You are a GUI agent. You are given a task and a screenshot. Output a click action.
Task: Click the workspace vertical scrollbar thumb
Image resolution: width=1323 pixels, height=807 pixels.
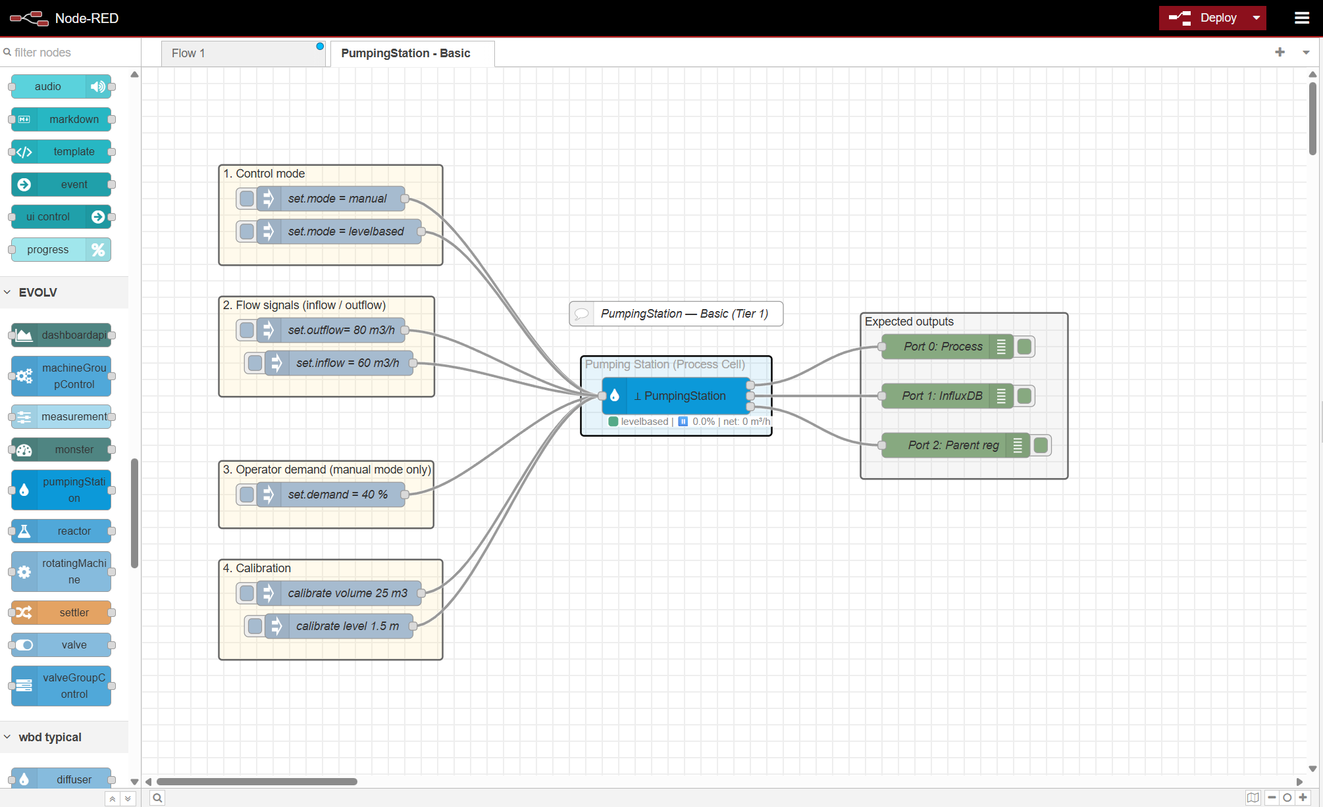(1312, 118)
